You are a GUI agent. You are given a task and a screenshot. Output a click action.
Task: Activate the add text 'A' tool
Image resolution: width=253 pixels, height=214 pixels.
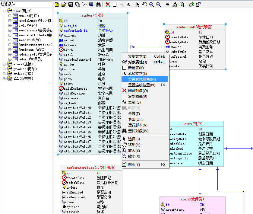click(128, 5)
